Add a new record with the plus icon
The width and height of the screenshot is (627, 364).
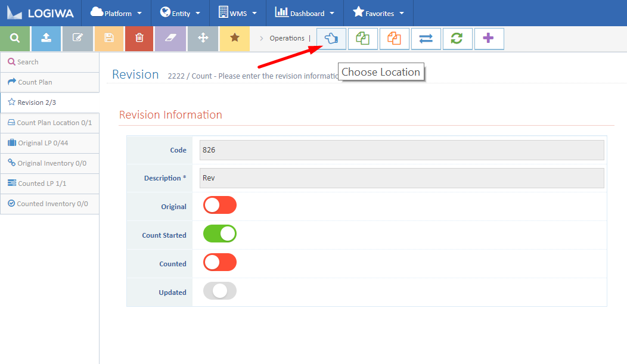[x=489, y=38]
